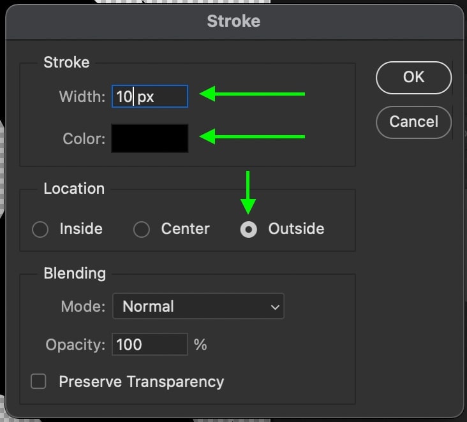Confirm the stroke with OK button
Screen dimensions: 467x422
click(413, 78)
